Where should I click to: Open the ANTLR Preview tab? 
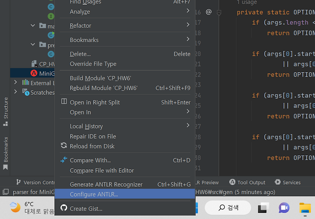click(x=207, y=182)
